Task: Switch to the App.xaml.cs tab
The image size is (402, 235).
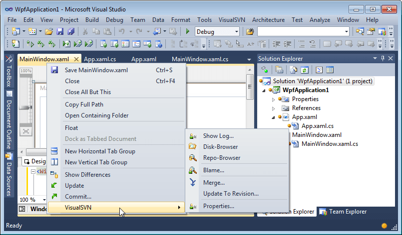Action: pyautogui.click(x=100, y=59)
